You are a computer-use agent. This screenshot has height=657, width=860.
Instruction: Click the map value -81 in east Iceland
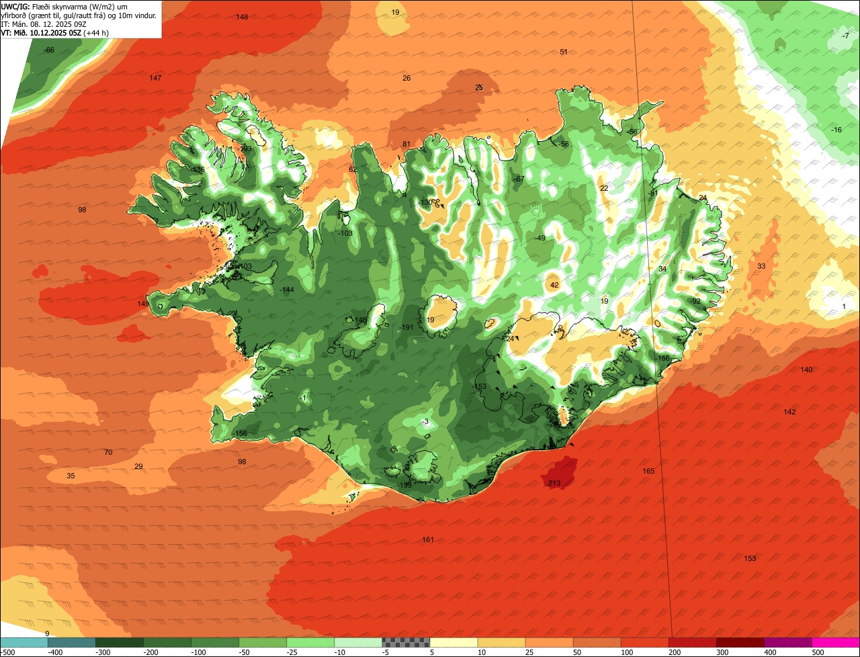(x=652, y=193)
